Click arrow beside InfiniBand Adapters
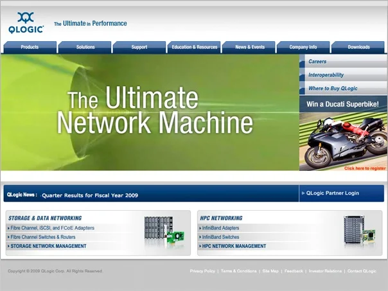Screen dimensions: 388x291 [200, 228]
